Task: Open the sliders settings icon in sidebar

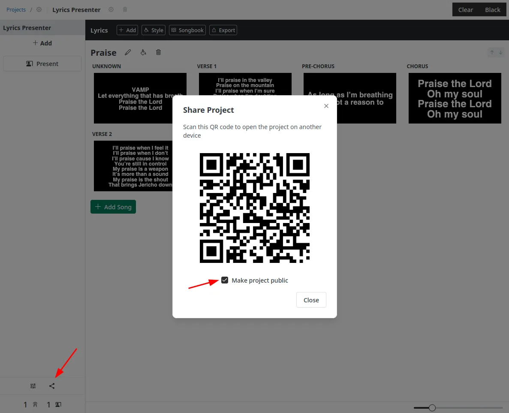Action: click(33, 386)
